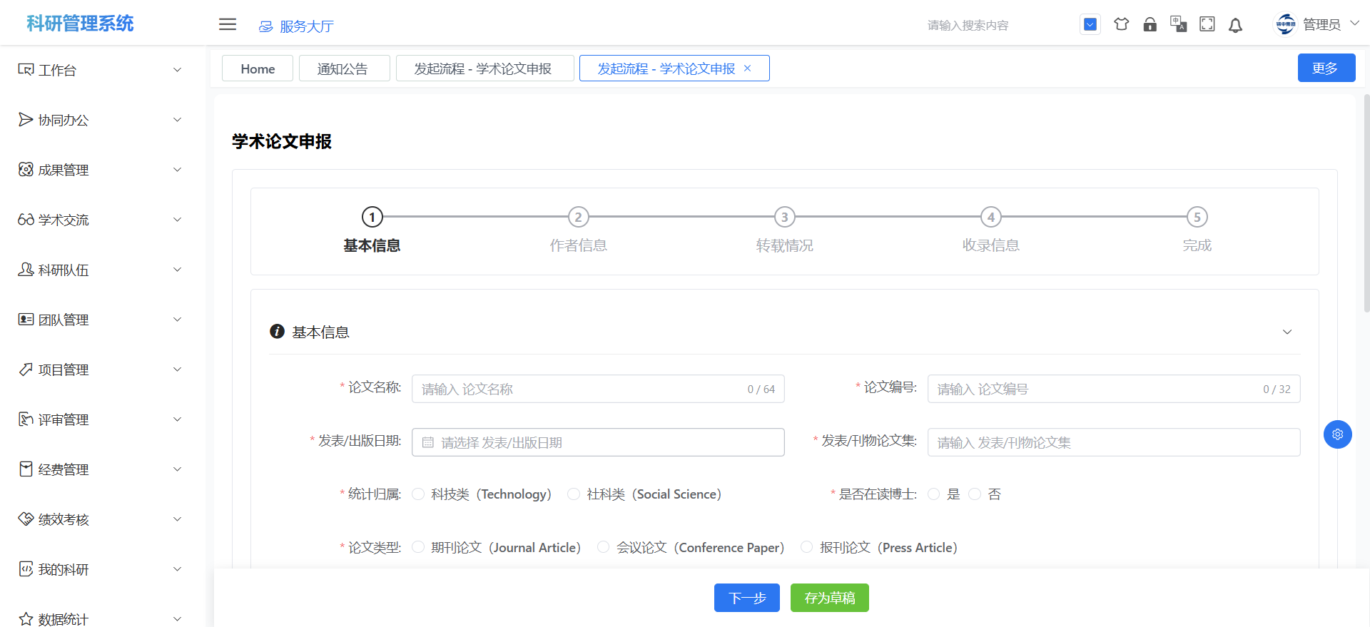Image resolution: width=1370 pixels, height=627 pixels.
Task: Close the active 学术论文申报 tab
Action: click(748, 68)
